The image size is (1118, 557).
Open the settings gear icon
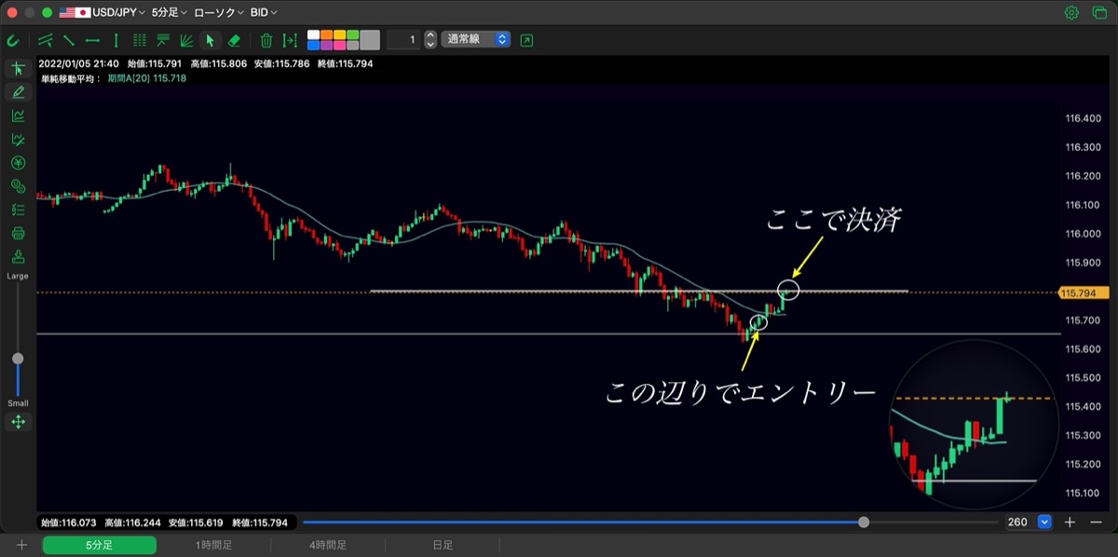point(1071,13)
